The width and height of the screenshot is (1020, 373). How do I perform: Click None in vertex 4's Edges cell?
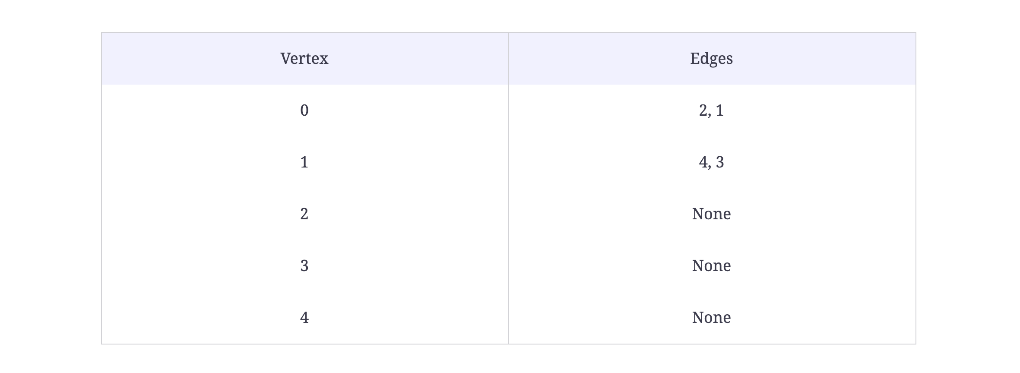point(712,318)
